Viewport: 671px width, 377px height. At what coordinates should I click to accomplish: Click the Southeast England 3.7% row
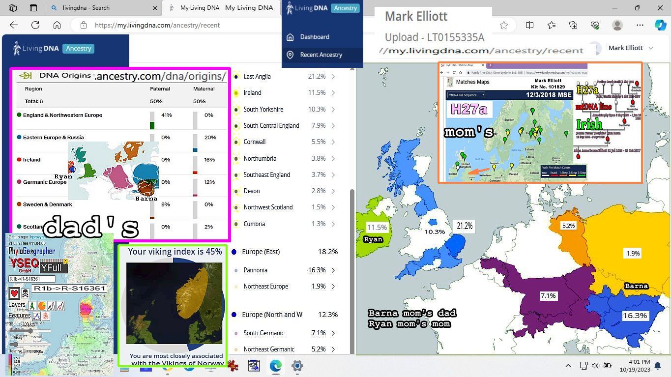point(285,174)
